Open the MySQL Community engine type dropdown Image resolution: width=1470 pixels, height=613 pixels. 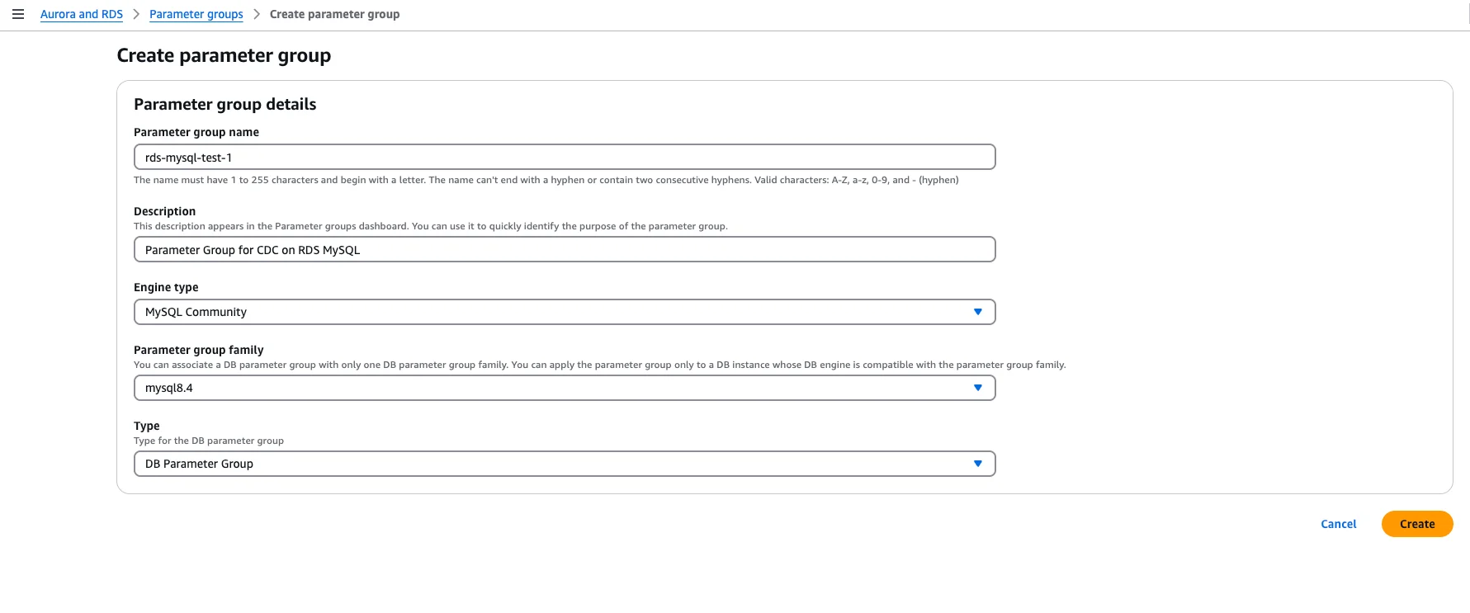click(553, 312)
